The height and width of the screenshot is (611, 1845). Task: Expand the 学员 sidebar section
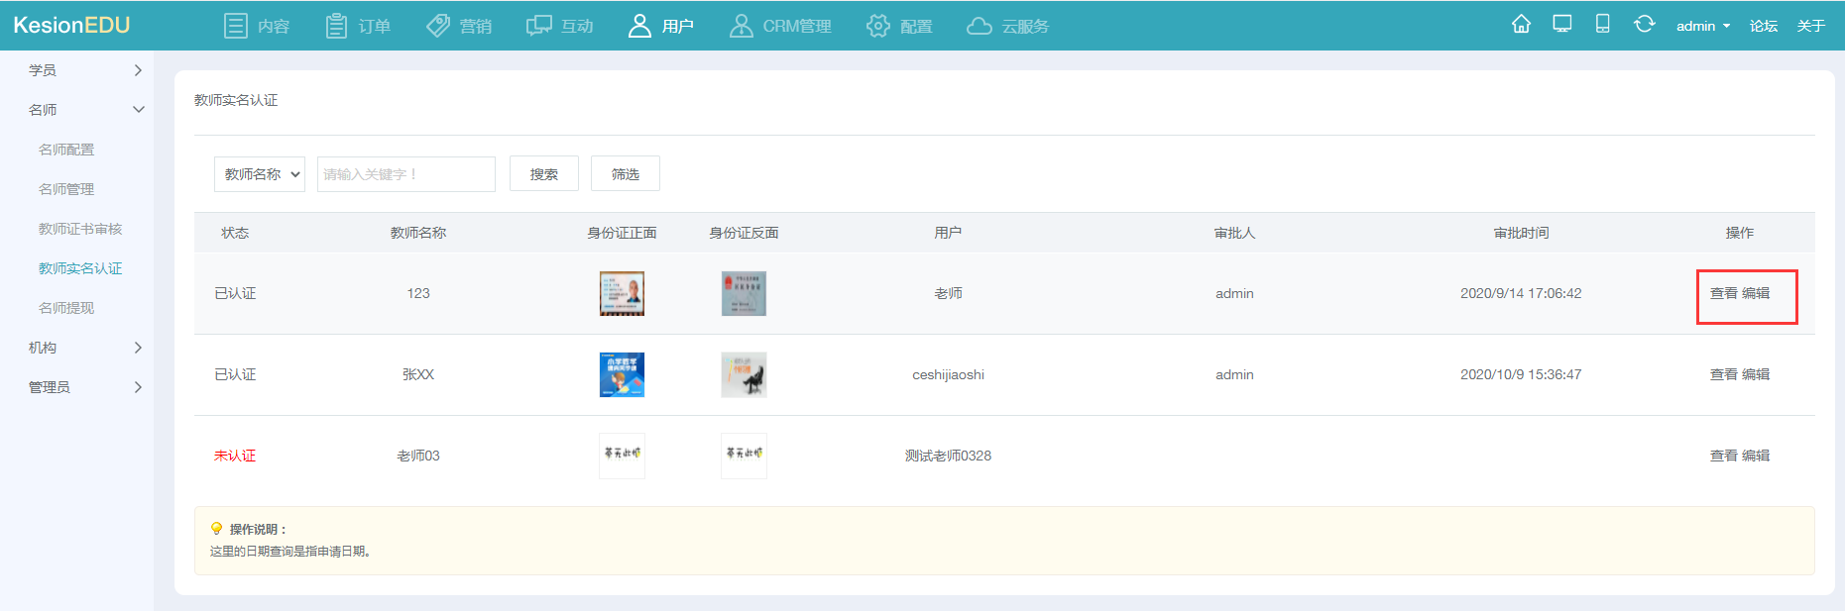pos(84,70)
